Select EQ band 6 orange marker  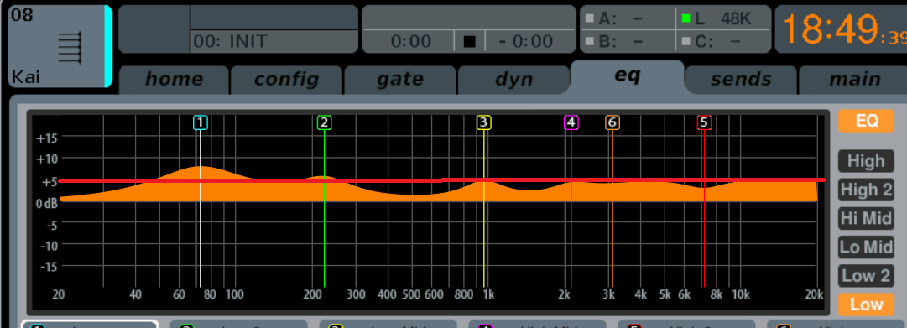(612, 122)
